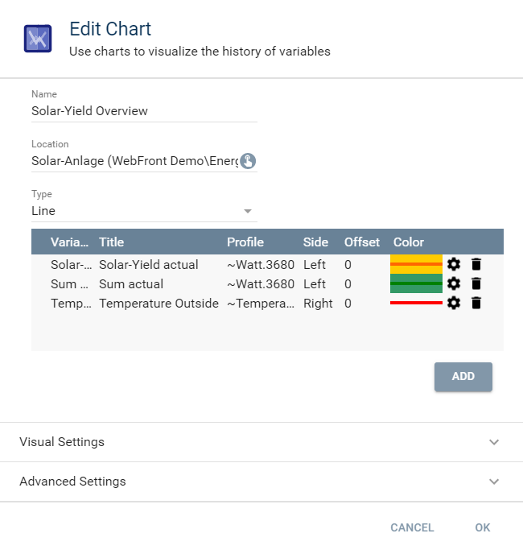The width and height of the screenshot is (523, 554).
Task: Open settings gear for Sum actual row
Action: pyautogui.click(x=454, y=283)
